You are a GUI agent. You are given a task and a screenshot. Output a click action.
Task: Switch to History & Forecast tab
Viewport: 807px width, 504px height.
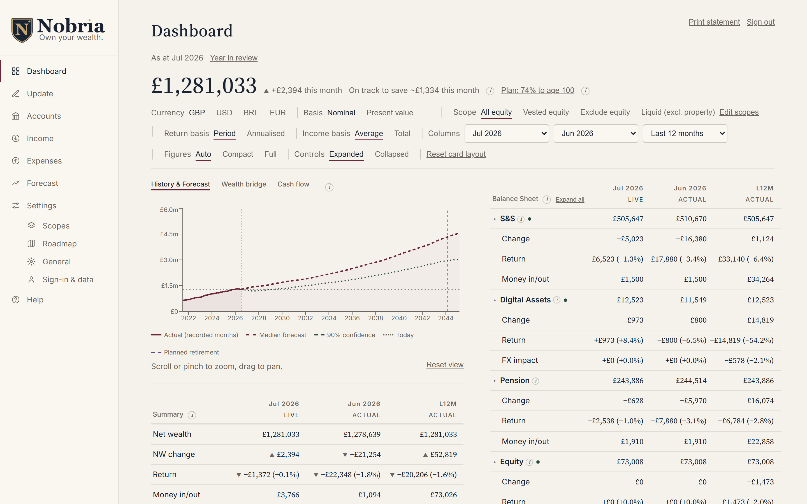click(180, 184)
